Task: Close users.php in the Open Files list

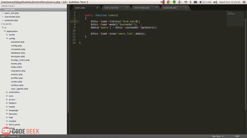Action: pyautogui.click(x=3, y=10)
